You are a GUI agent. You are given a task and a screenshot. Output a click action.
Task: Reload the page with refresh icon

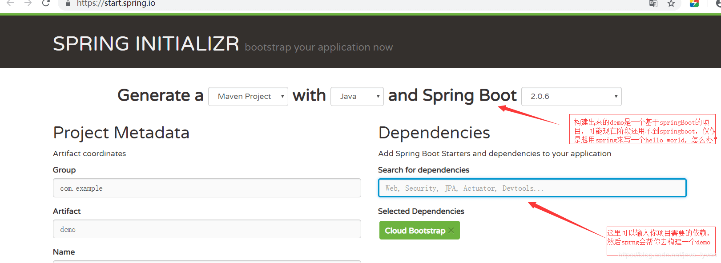pos(46,3)
